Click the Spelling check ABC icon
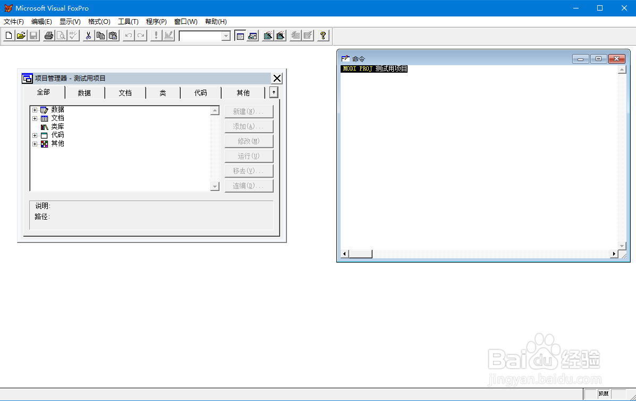Screen dimensions: 636x401 pos(73,36)
